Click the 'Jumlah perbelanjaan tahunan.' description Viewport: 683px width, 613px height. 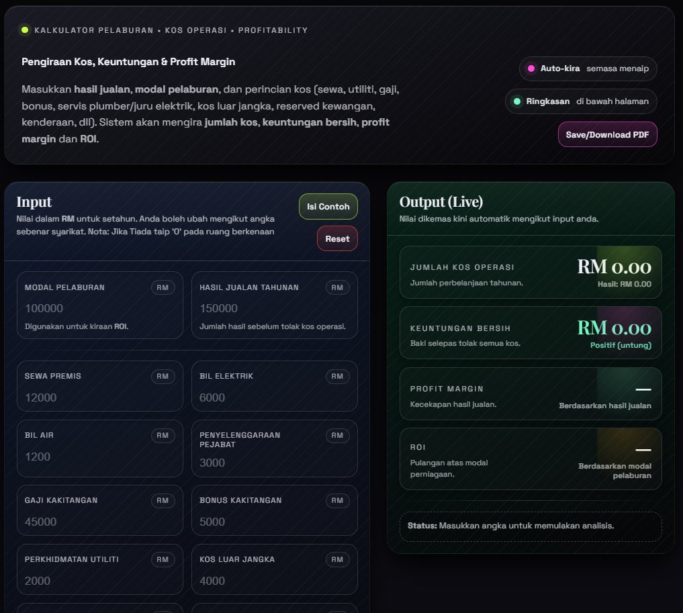tap(467, 283)
